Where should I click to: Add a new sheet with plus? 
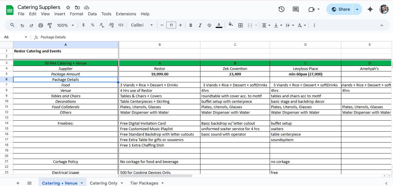[x=18, y=183]
